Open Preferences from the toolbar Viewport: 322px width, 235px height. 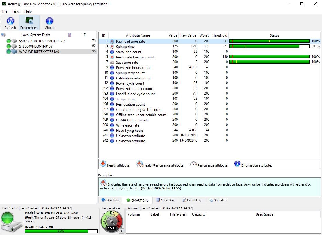(x=29, y=21)
